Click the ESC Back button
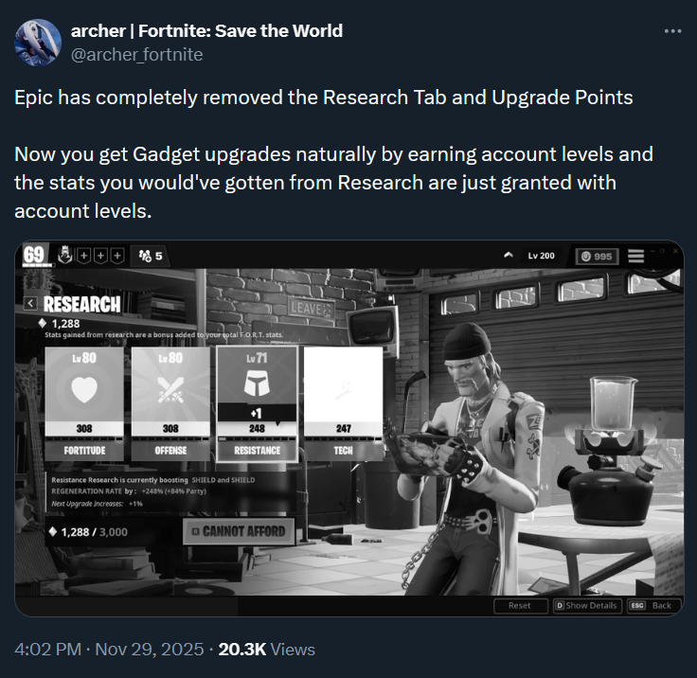 click(653, 605)
